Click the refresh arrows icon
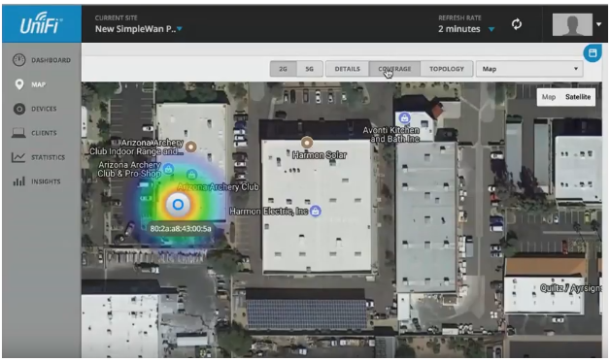 tap(517, 24)
